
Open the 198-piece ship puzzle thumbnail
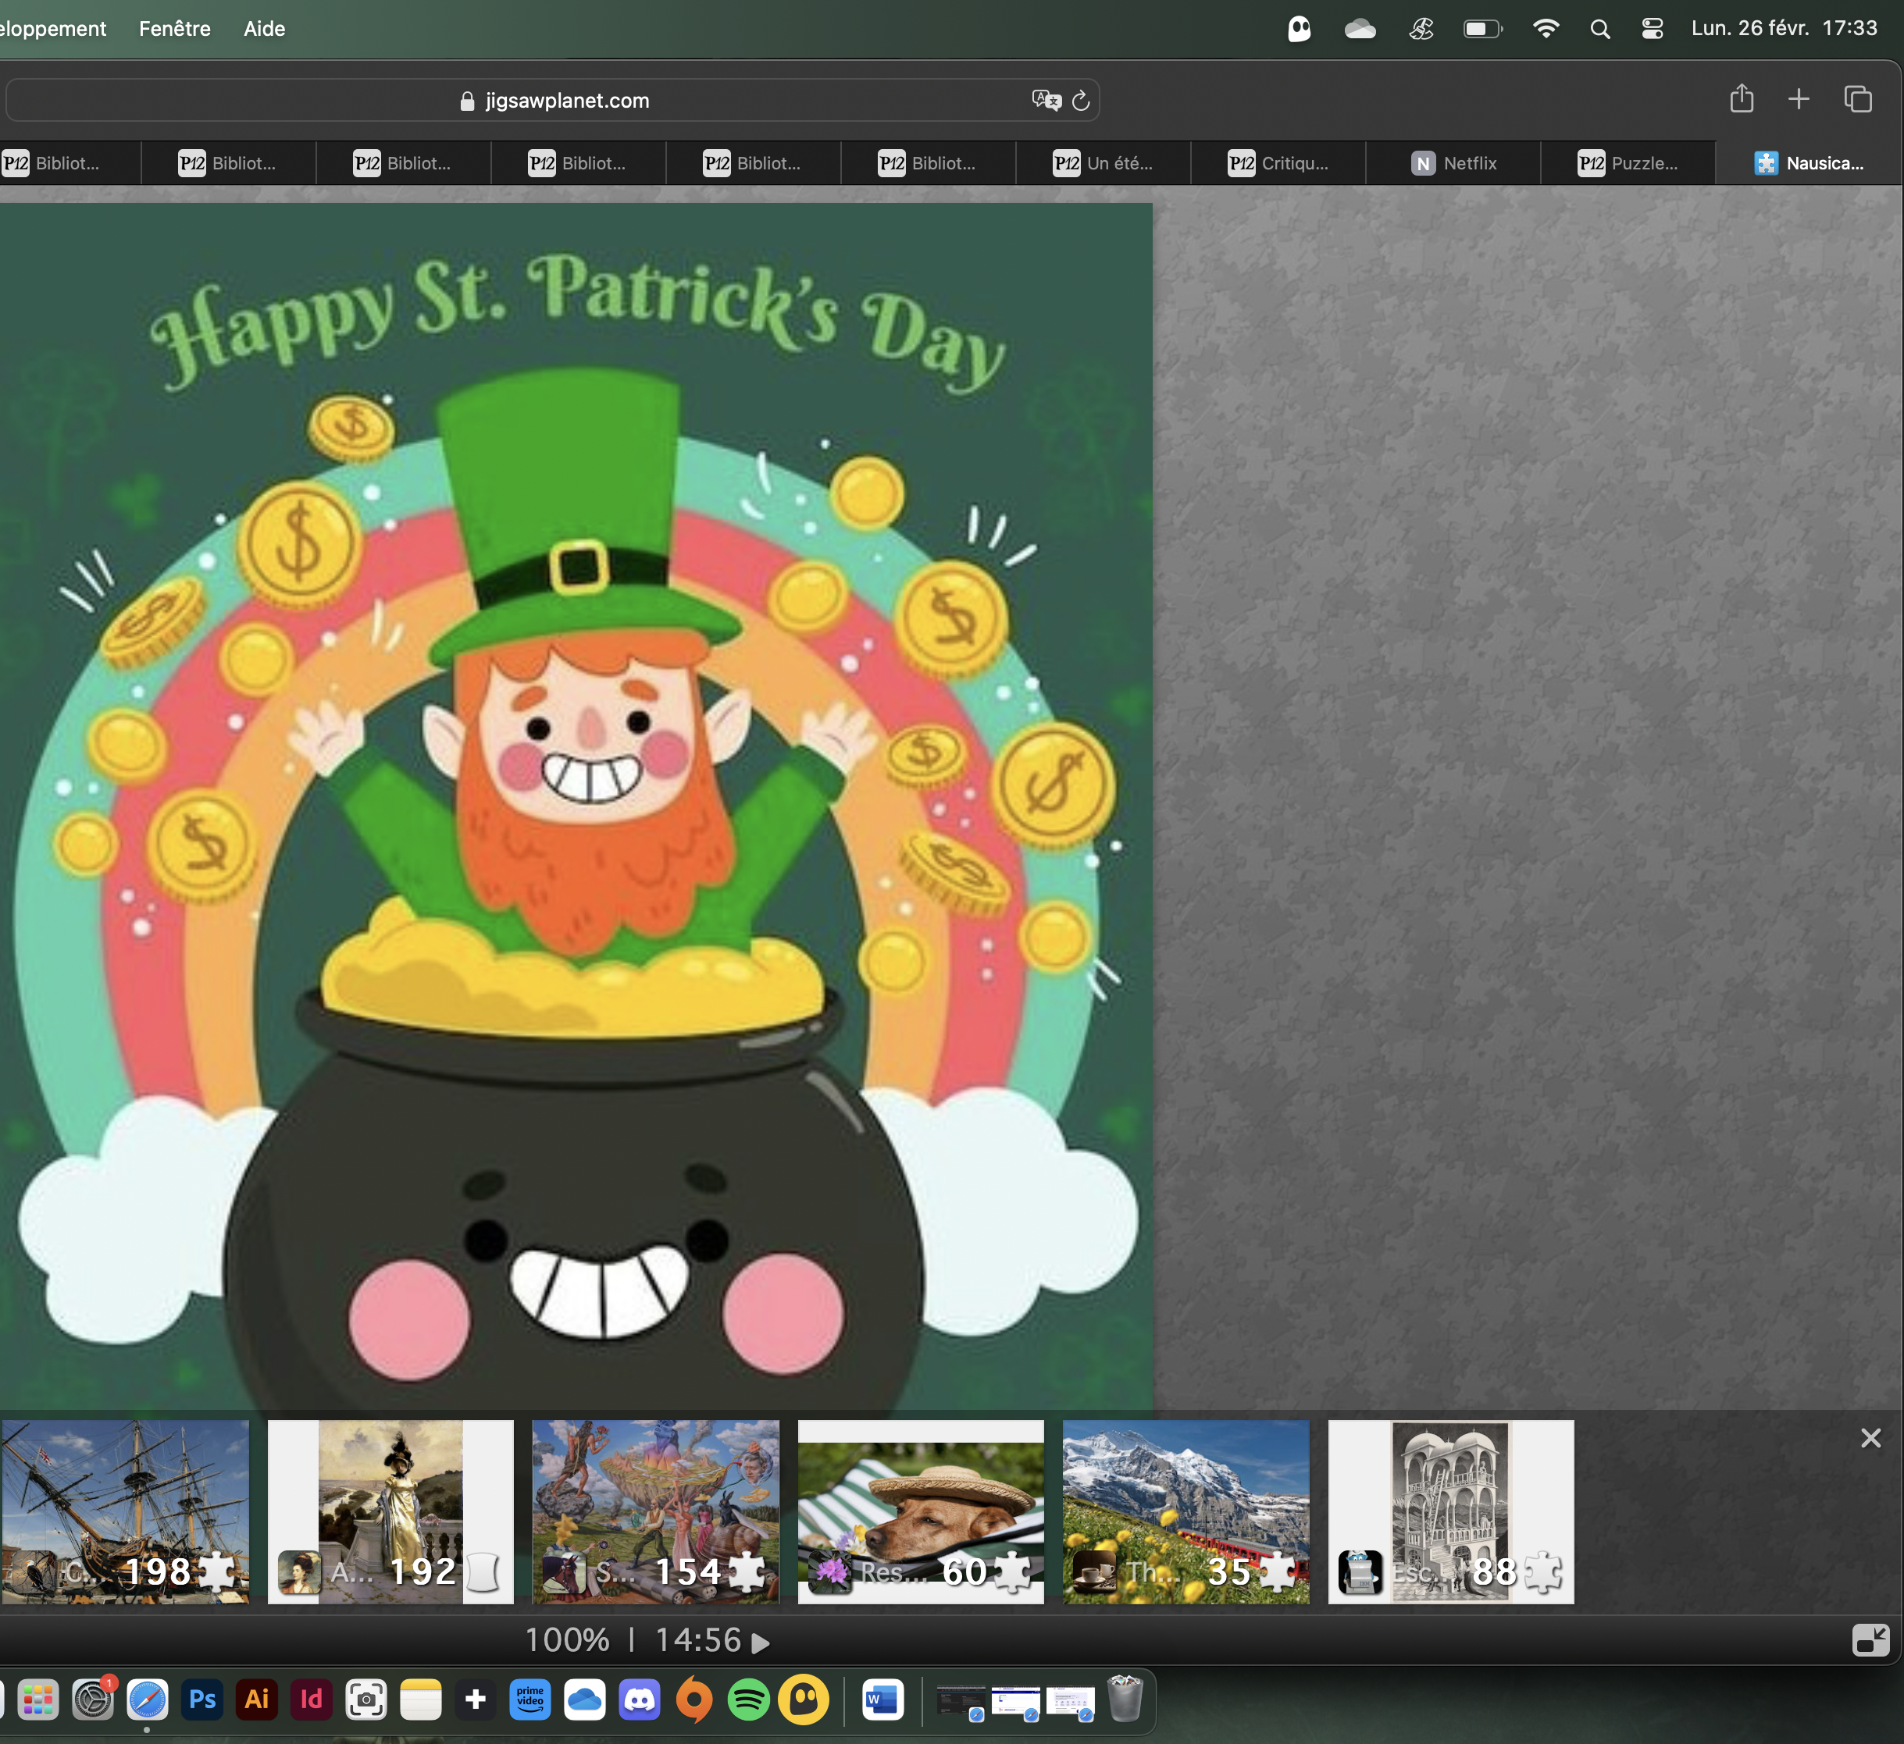(126, 1511)
